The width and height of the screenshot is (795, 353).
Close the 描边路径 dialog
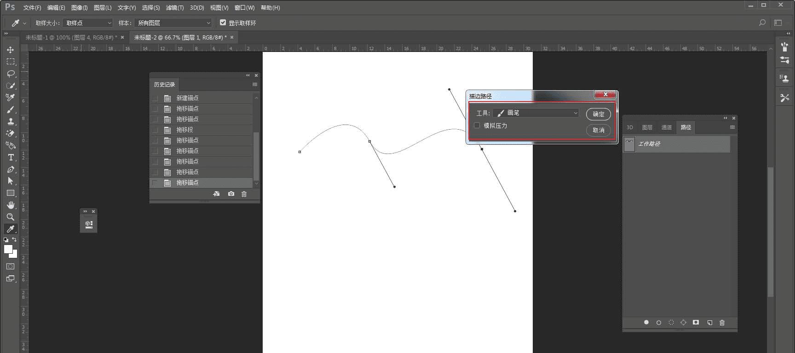point(605,94)
